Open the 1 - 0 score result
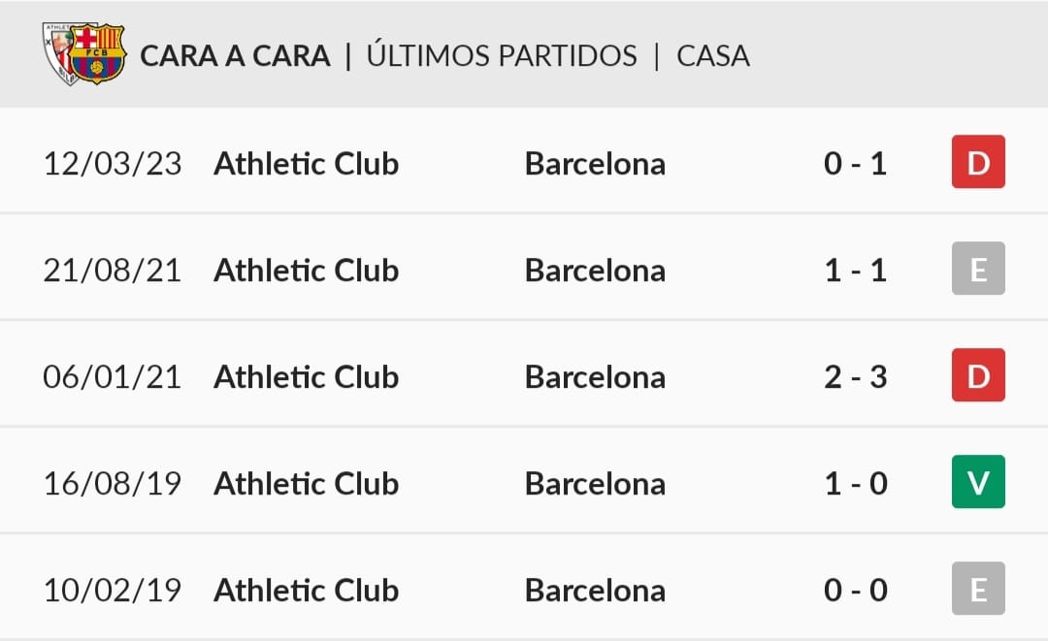1048x641 pixels. [856, 484]
